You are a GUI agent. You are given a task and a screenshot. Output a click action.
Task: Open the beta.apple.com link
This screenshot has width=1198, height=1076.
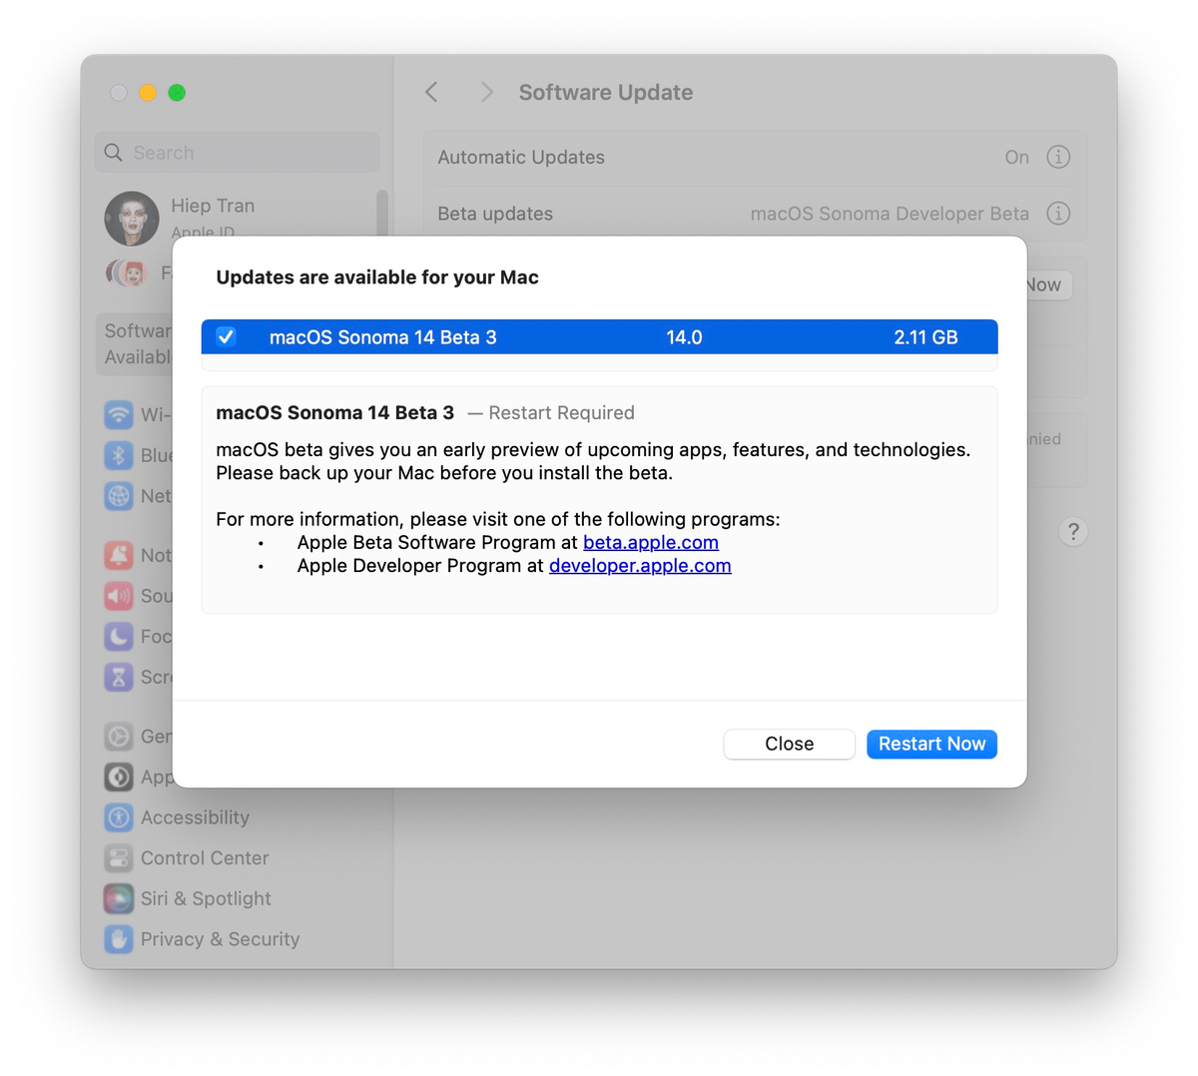(651, 542)
